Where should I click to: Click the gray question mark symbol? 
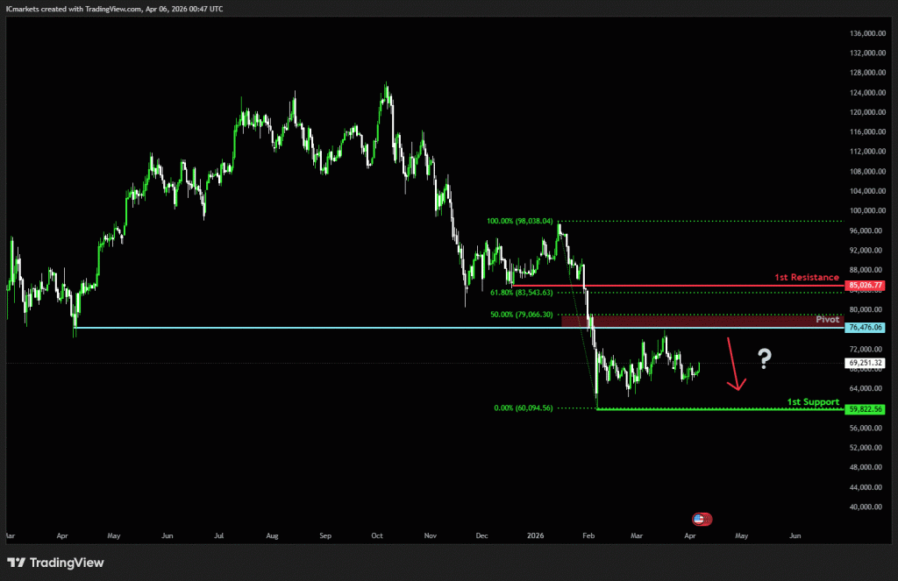[765, 357]
